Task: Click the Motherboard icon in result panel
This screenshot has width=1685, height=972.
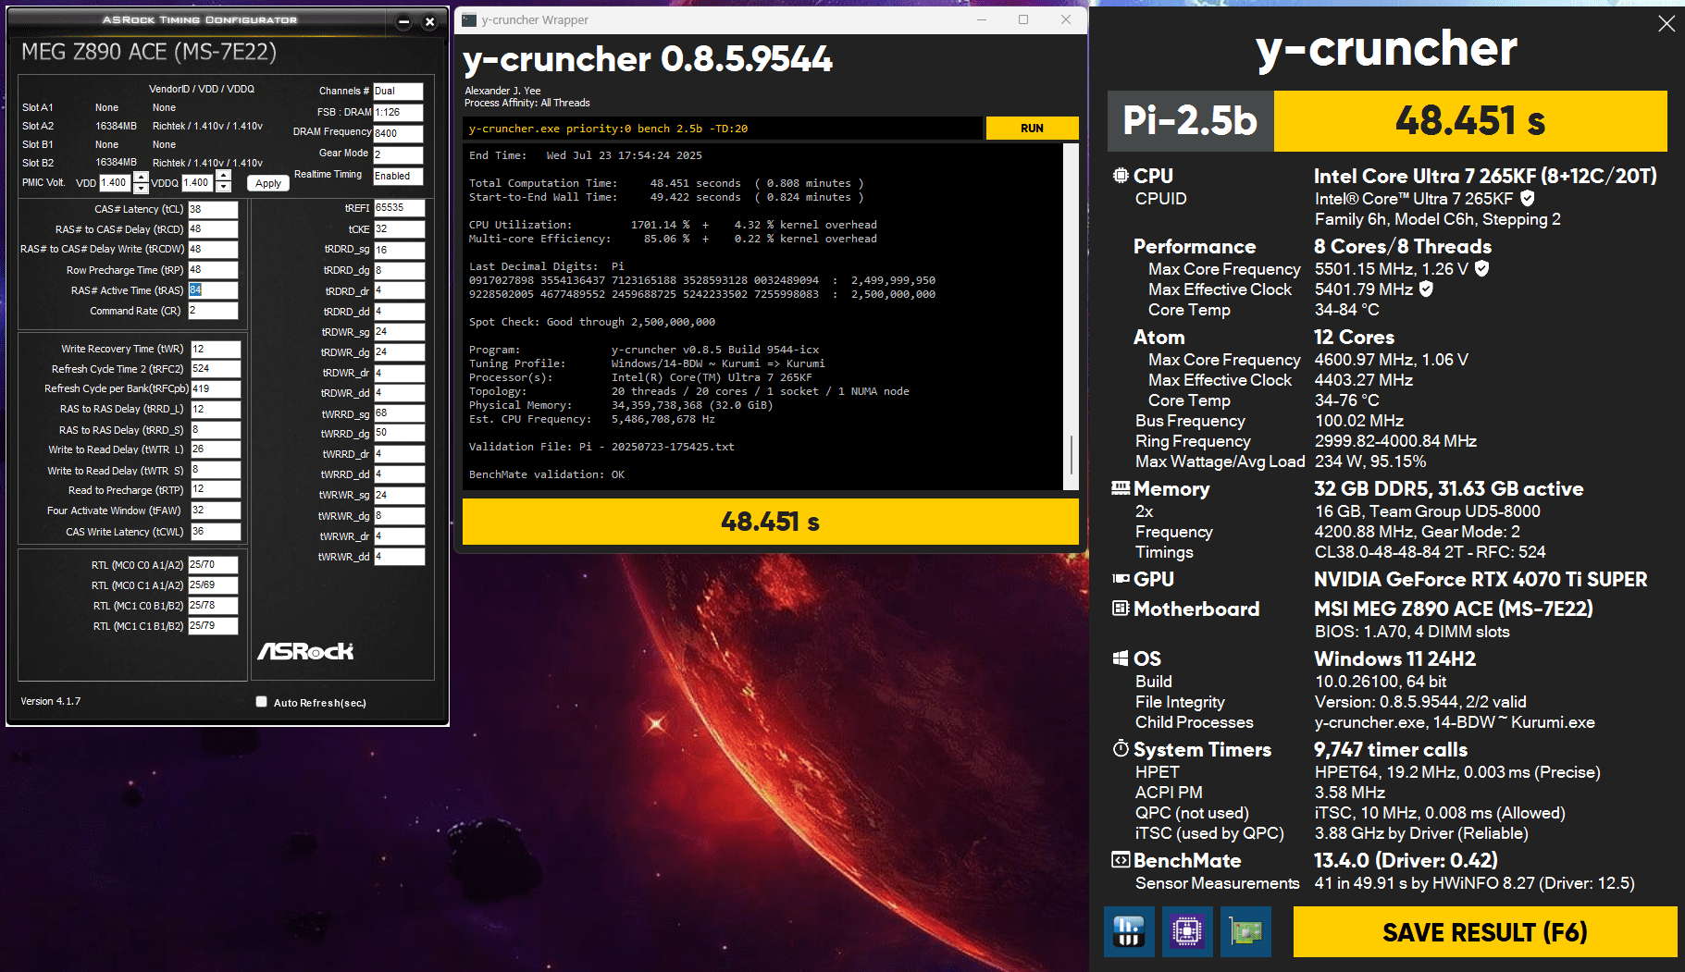Action: [1121, 609]
